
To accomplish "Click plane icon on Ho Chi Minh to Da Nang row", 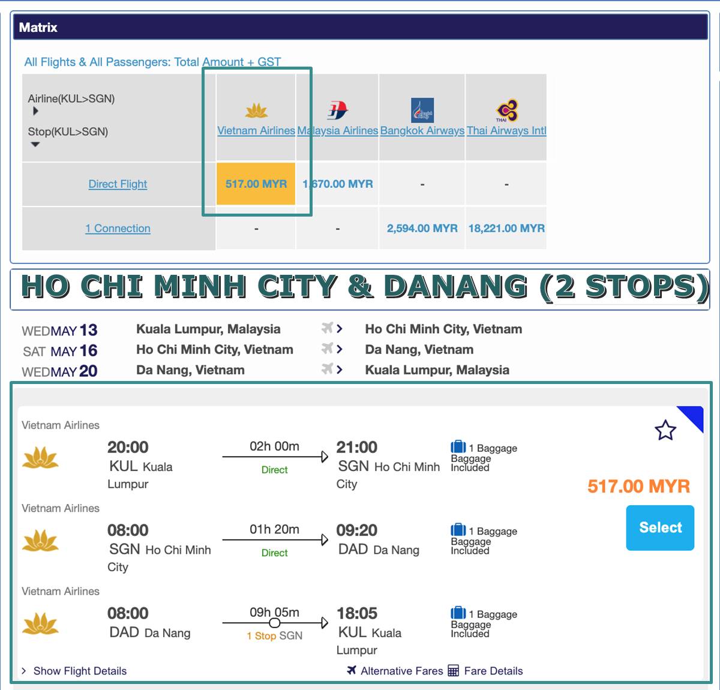I will [x=327, y=348].
